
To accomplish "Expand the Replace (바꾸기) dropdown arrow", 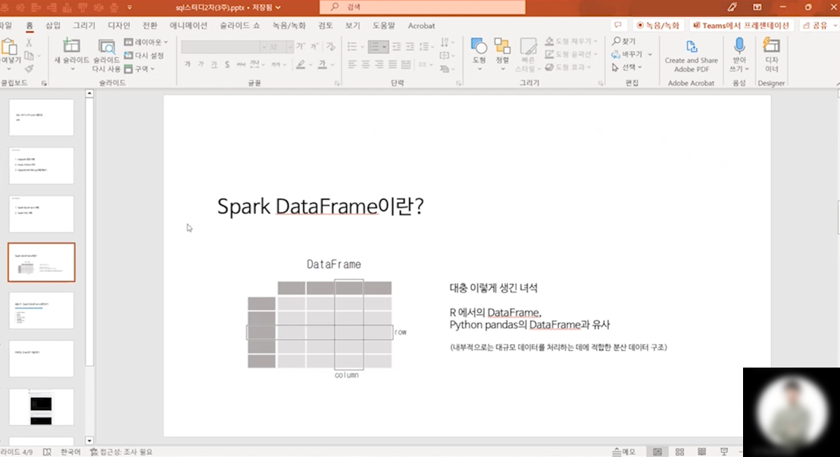I will 650,54.
